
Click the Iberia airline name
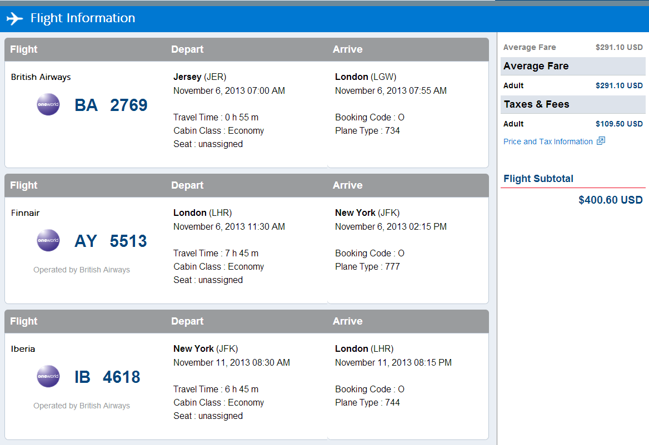click(x=23, y=349)
